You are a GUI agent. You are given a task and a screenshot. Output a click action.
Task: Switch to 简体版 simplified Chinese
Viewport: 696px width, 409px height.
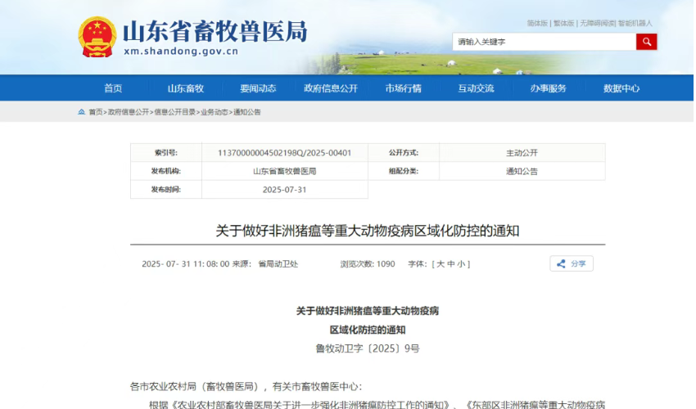tap(537, 23)
